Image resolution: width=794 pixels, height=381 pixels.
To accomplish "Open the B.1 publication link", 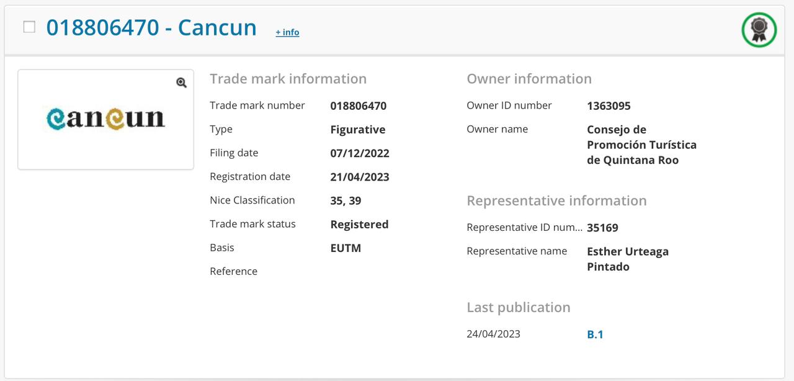I will tap(595, 334).
